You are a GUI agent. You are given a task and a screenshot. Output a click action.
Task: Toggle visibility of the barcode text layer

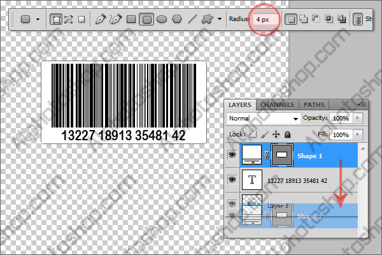point(232,180)
